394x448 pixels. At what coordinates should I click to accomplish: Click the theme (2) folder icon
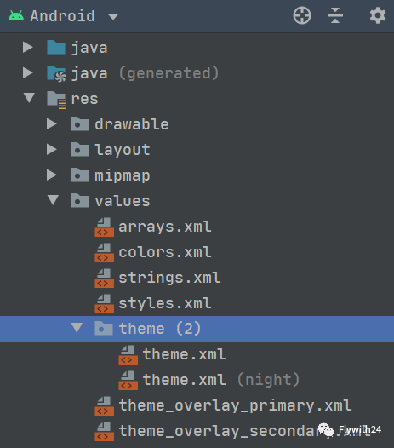(x=104, y=328)
